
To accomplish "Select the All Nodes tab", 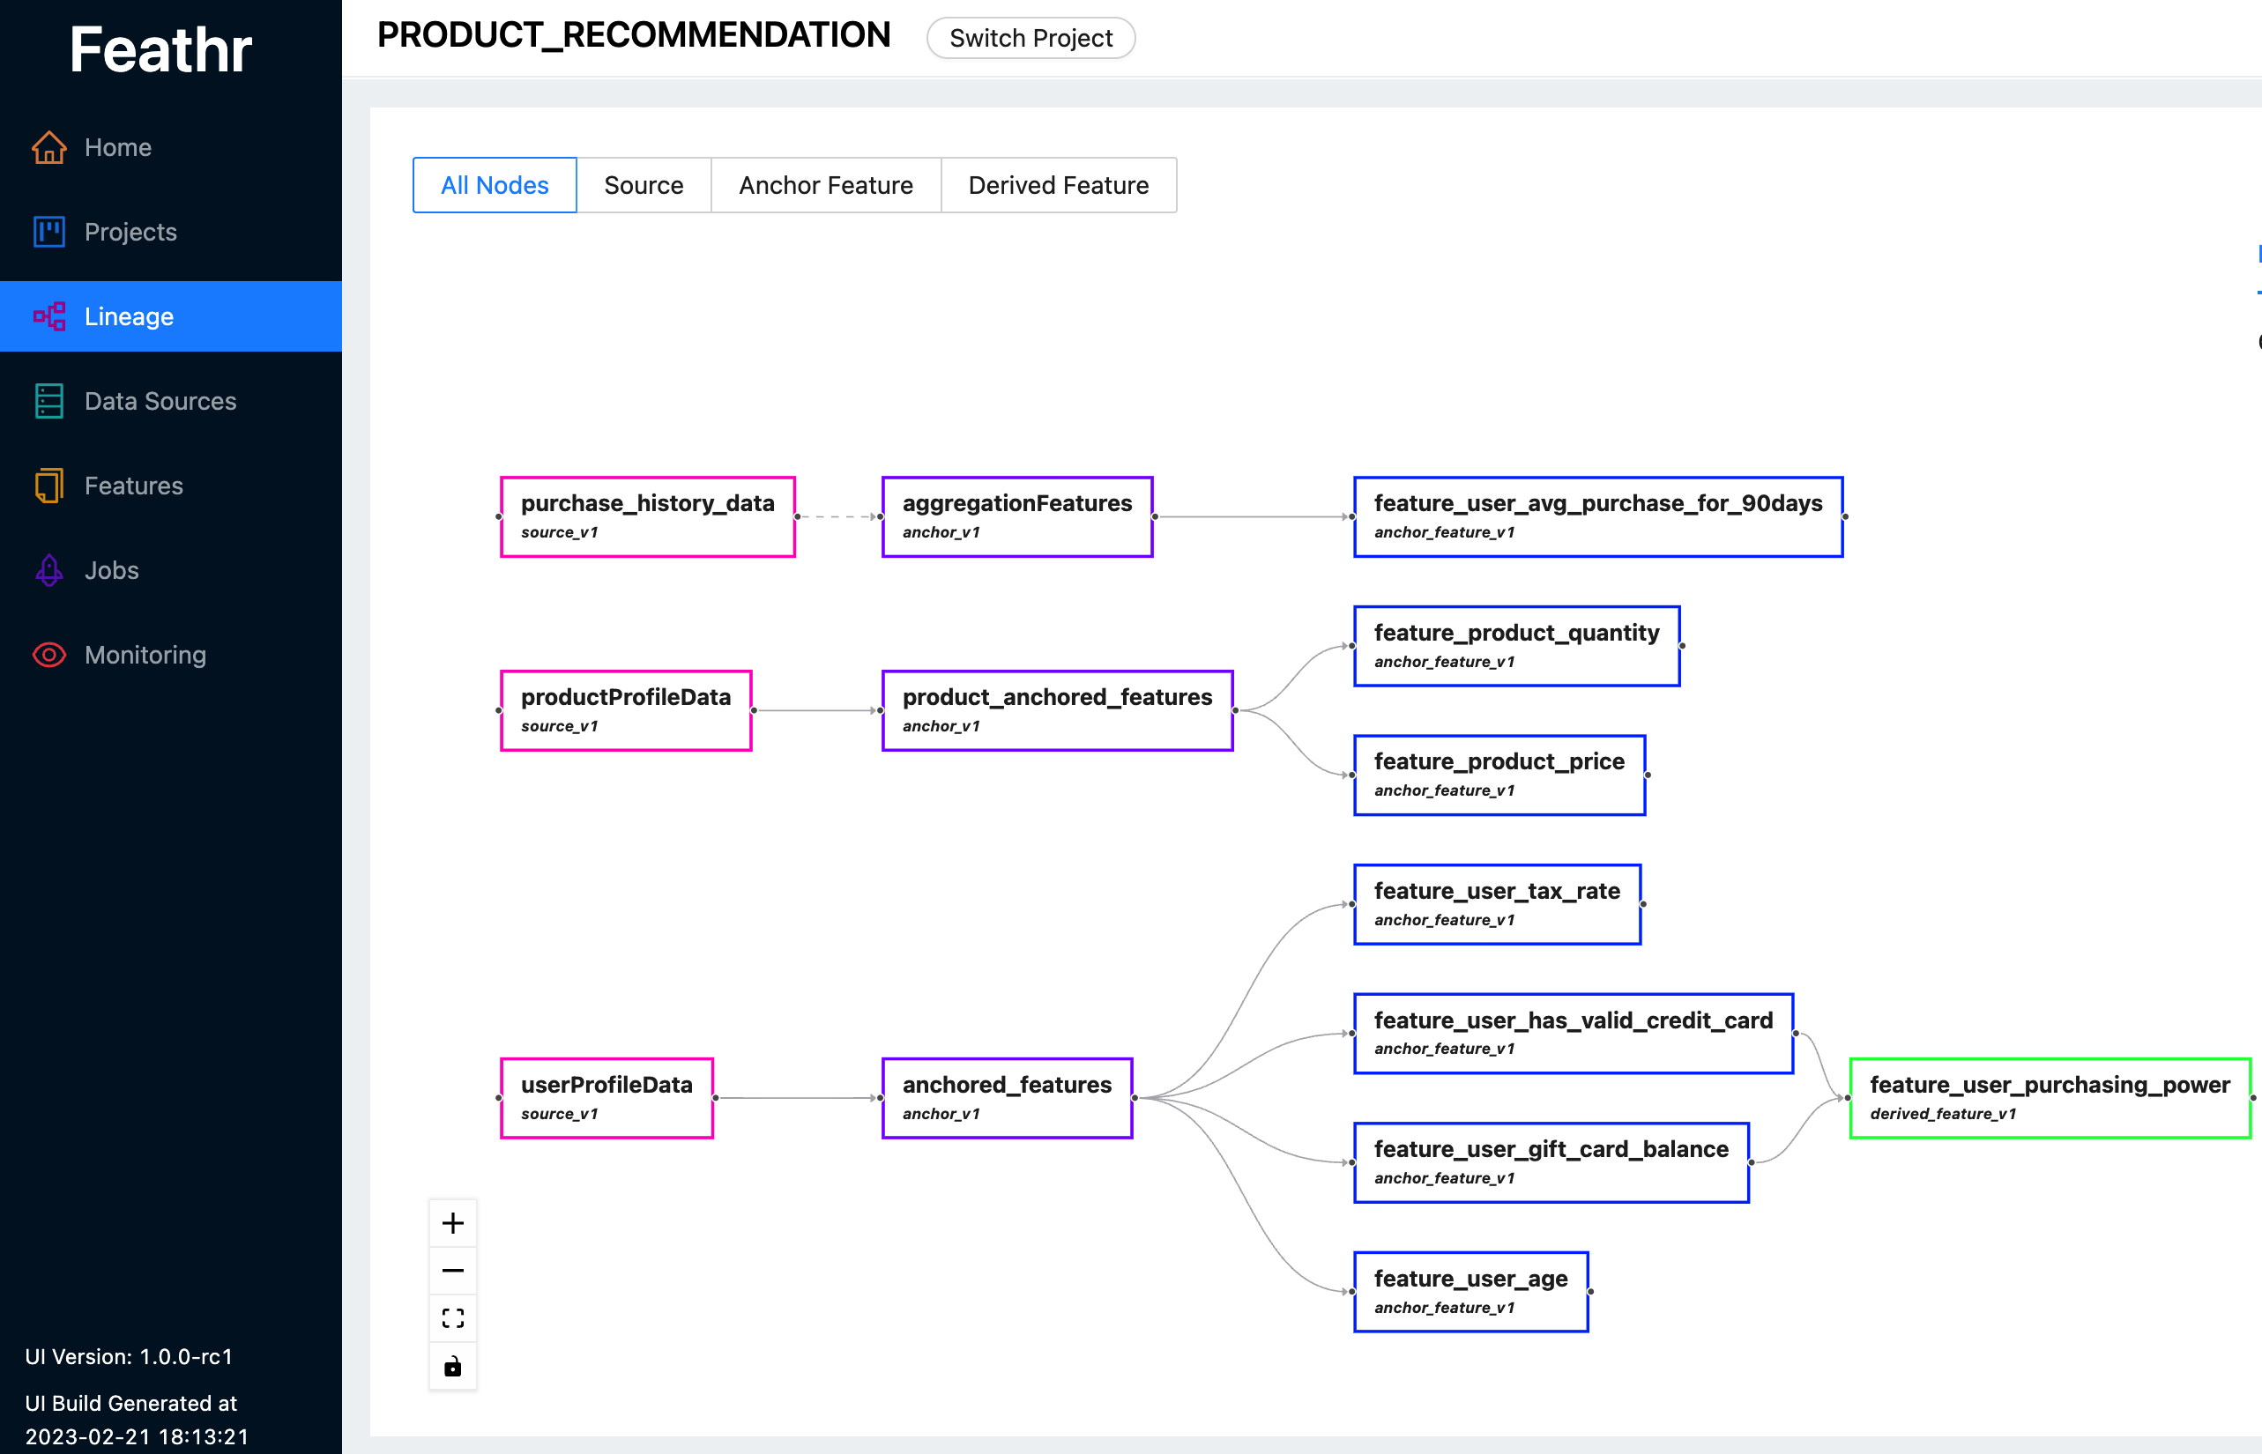I will (495, 185).
